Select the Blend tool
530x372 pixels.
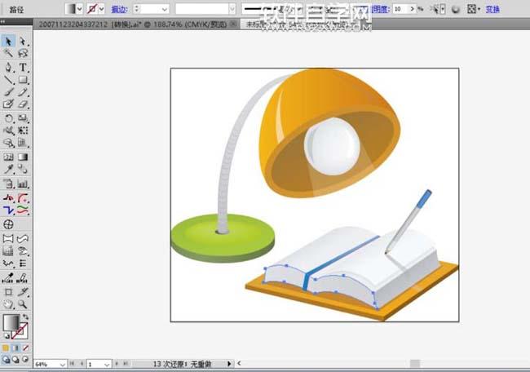23,169
